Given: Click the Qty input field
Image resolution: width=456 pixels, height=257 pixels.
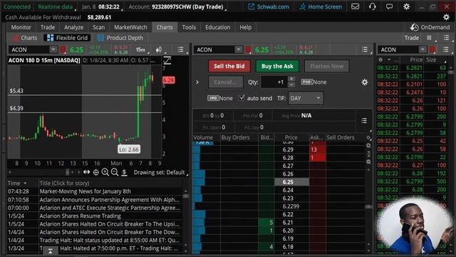Looking at the screenshot, I should point(274,82).
